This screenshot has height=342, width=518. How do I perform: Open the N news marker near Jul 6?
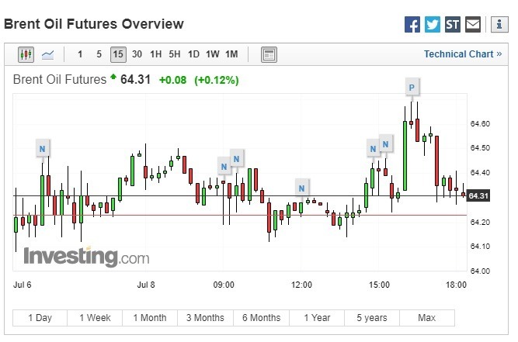click(42, 149)
